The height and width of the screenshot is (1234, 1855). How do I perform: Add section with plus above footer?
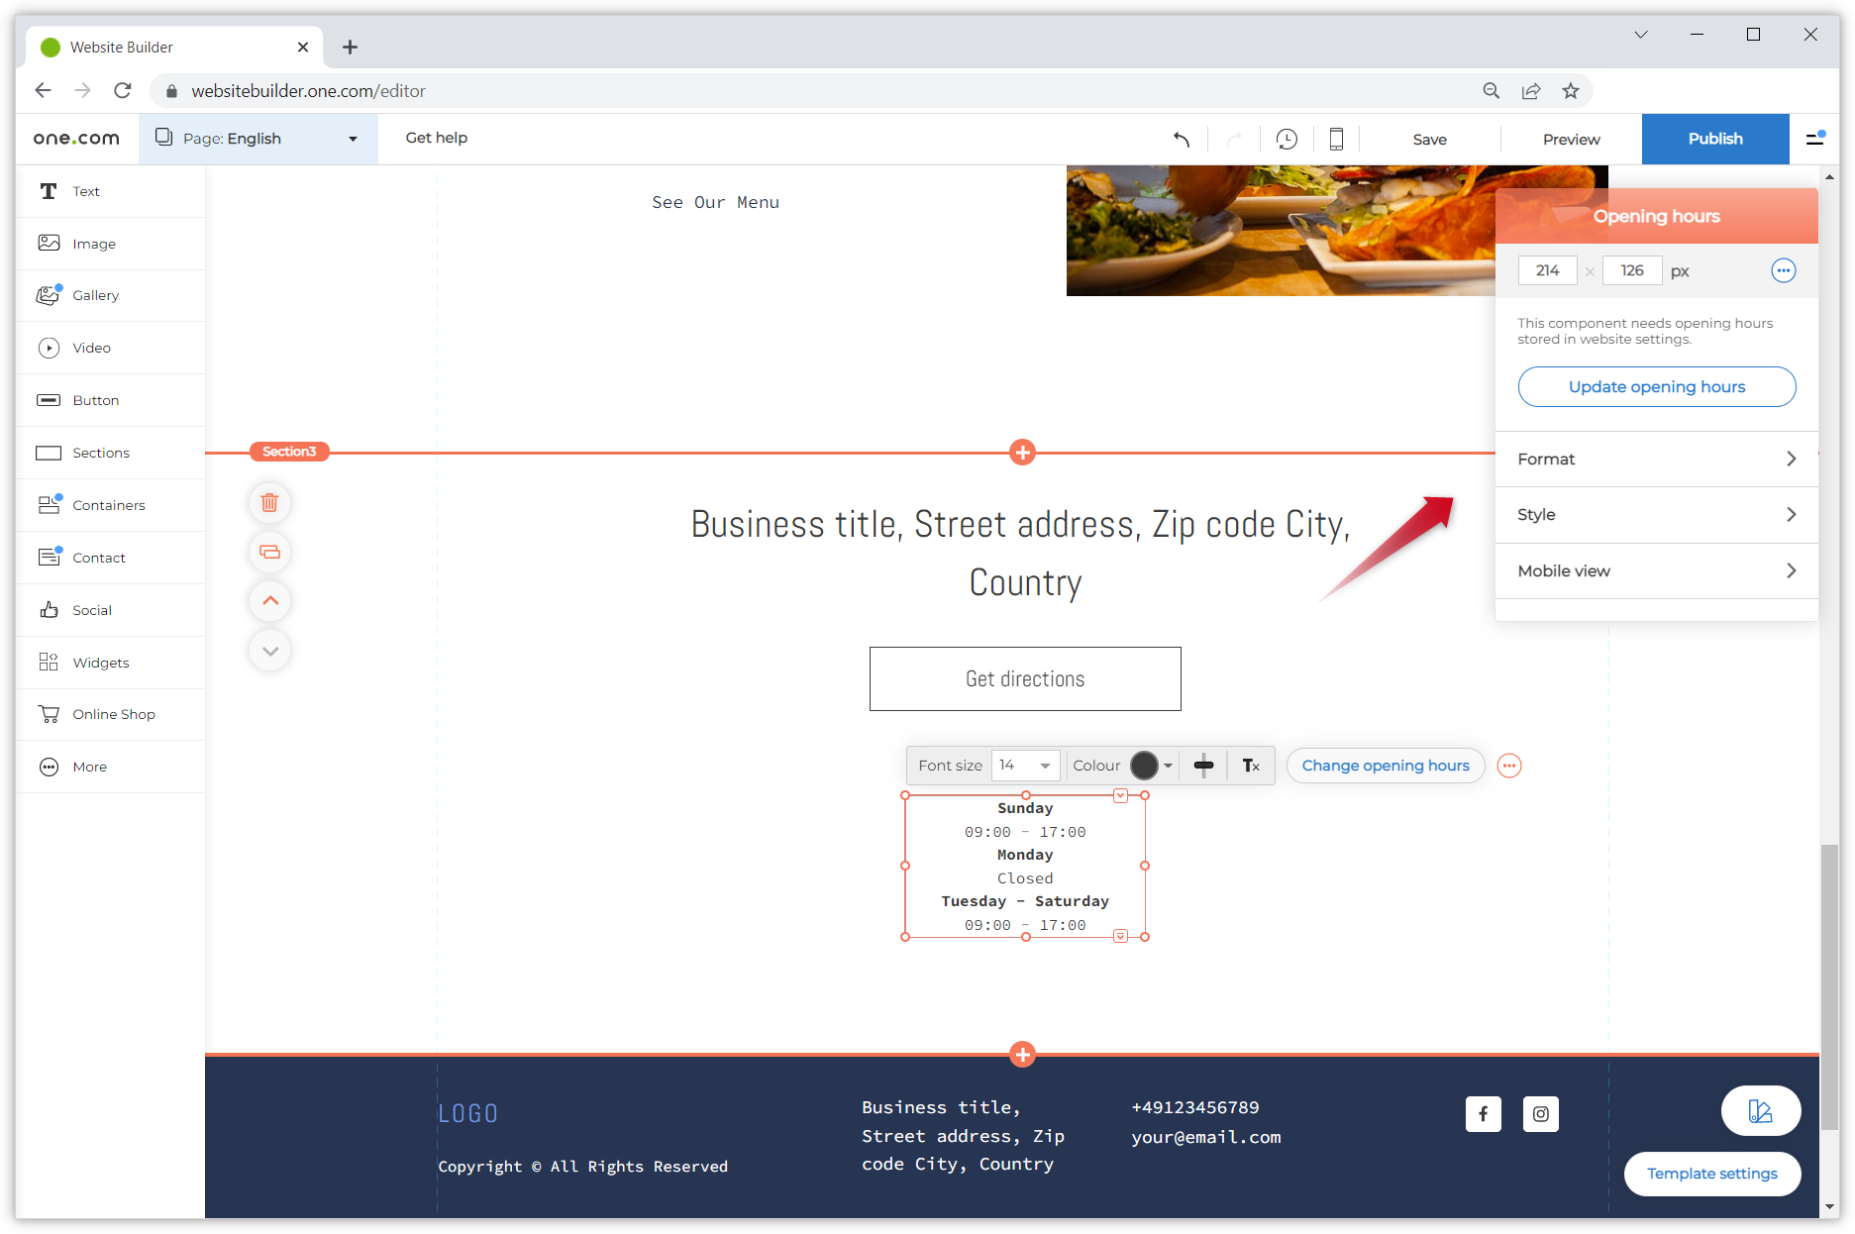(1022, 1054)
